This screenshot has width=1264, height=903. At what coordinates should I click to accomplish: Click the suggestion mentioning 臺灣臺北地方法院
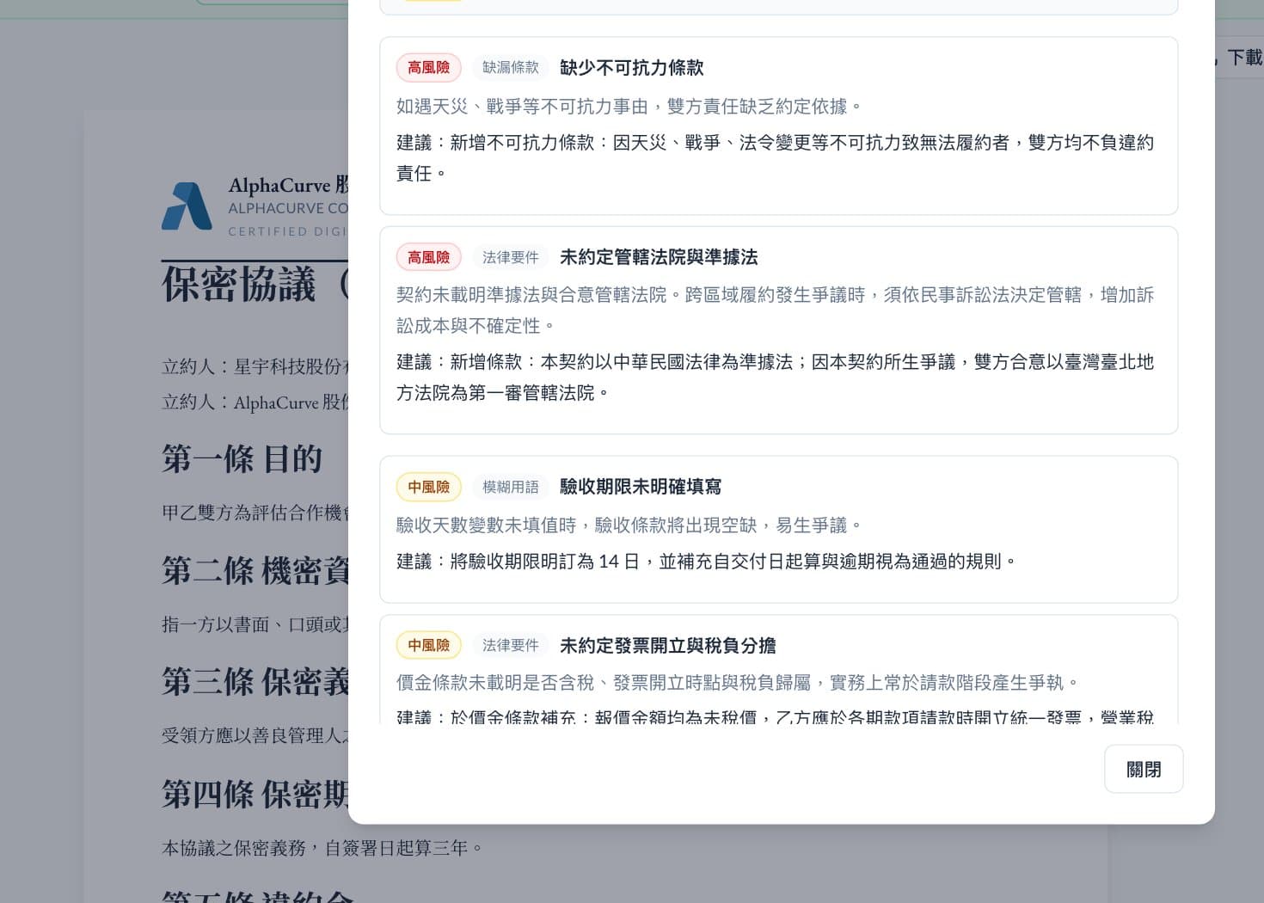pos(776,377)
